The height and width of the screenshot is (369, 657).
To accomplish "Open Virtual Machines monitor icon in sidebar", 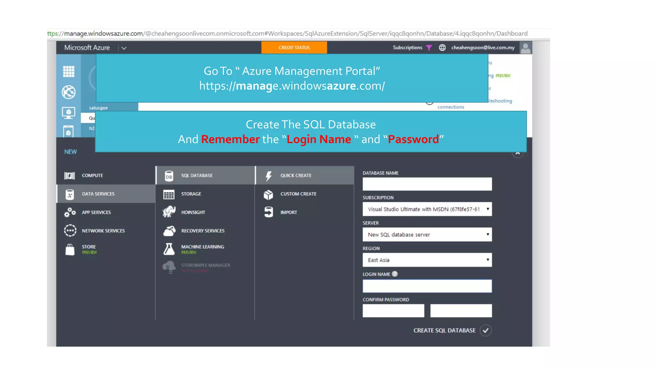I will pos(69,113).
